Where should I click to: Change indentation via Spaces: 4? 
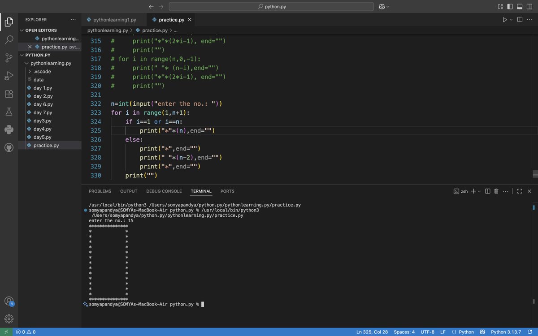coord(404,332)
